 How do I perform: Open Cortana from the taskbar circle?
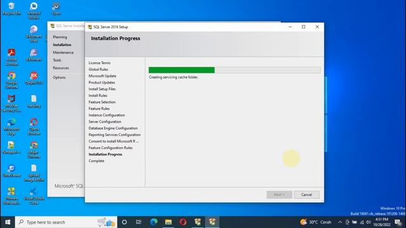124,222
